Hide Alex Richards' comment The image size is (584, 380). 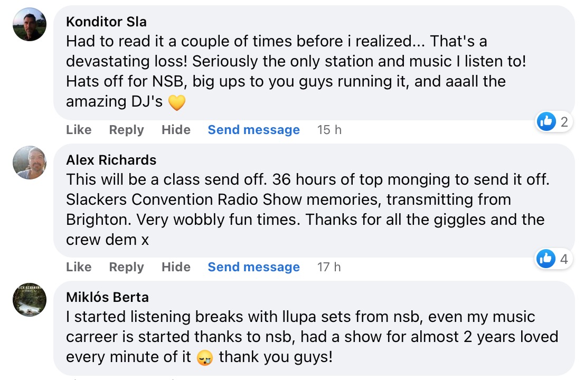[x=176, y=267]
